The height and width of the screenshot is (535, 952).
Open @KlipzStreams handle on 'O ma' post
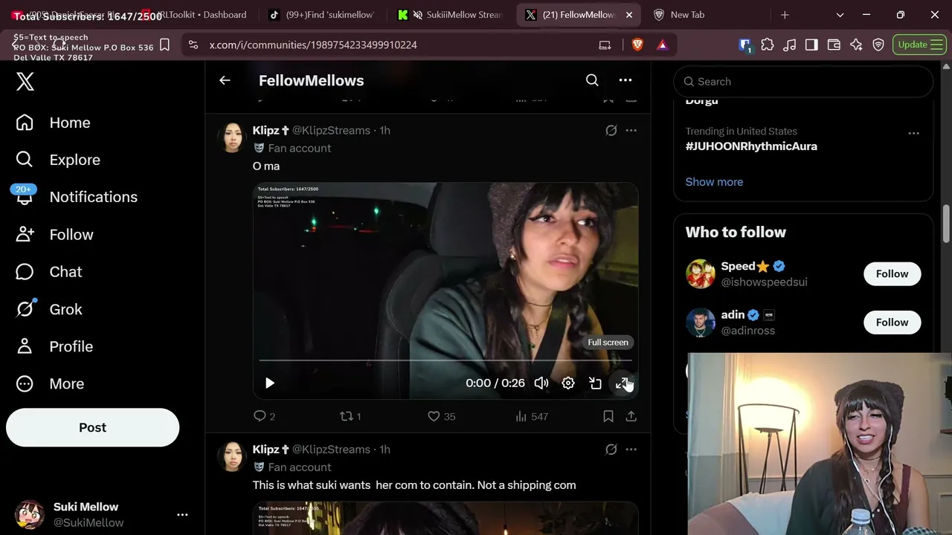(x=331, y=130)
